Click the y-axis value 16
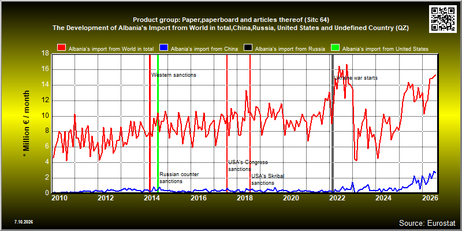This screenshot has width=462, height=231. point(46,69)
